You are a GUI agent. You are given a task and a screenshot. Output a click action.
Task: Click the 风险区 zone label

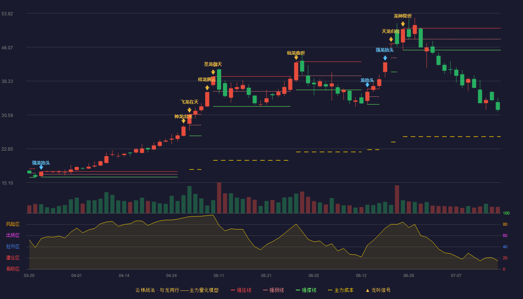tap(13, 224)
